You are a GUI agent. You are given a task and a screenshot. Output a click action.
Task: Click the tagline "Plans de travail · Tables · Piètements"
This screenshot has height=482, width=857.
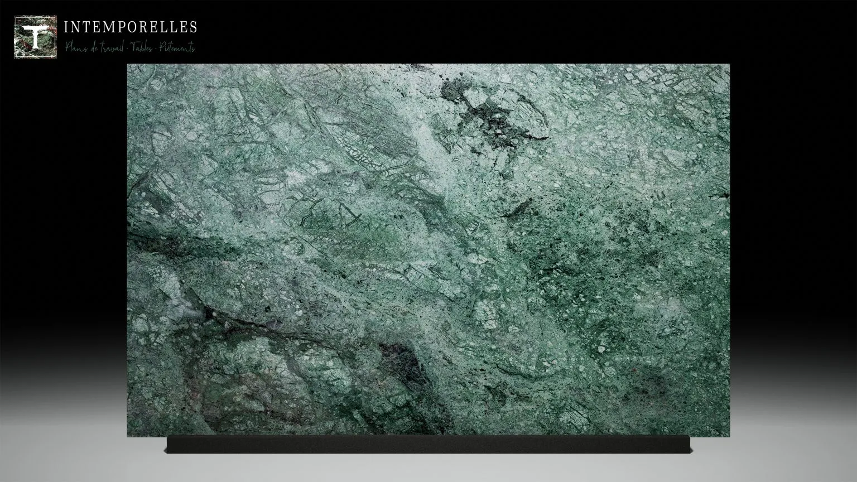pos(130,48)
